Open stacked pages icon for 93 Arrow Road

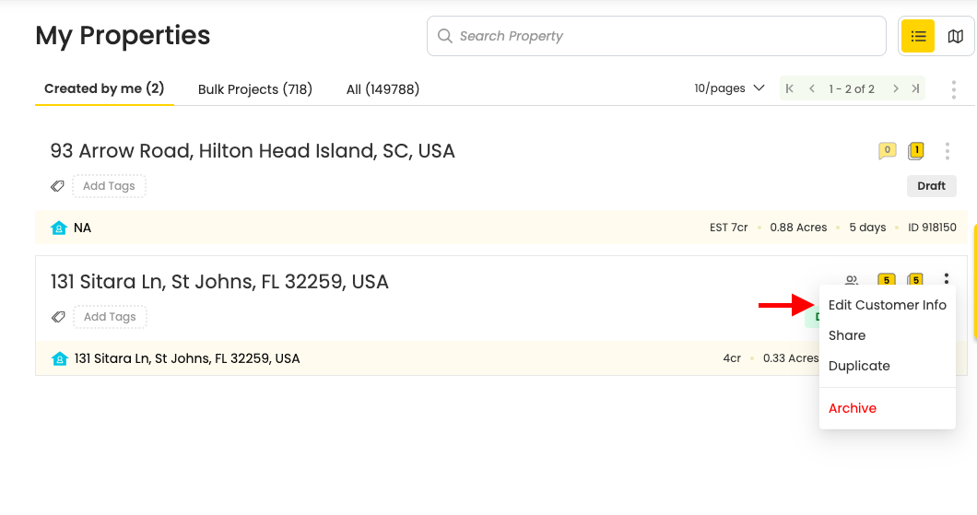(916, 151)
